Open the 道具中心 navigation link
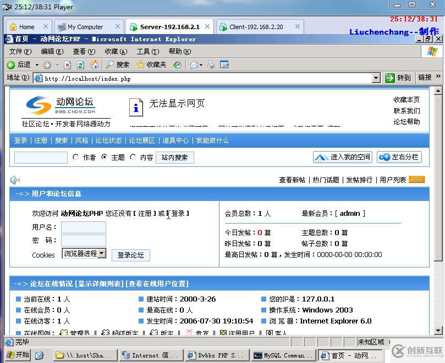445x363 pixels. point(175,140)
